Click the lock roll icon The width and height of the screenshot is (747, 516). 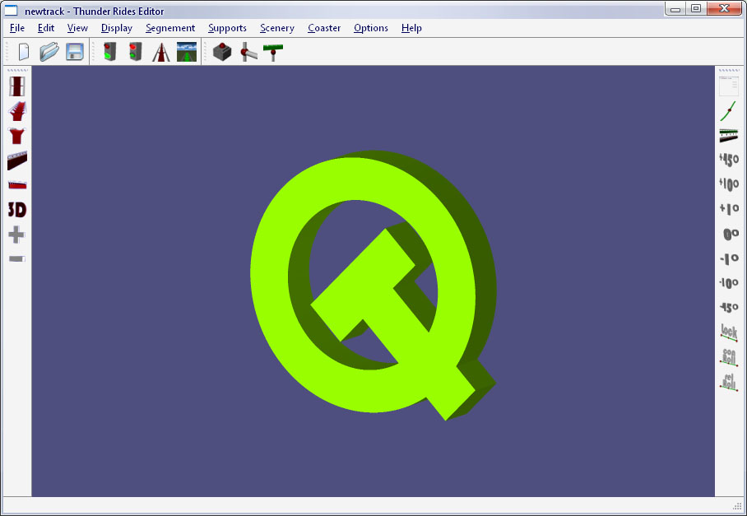(729, 332)
